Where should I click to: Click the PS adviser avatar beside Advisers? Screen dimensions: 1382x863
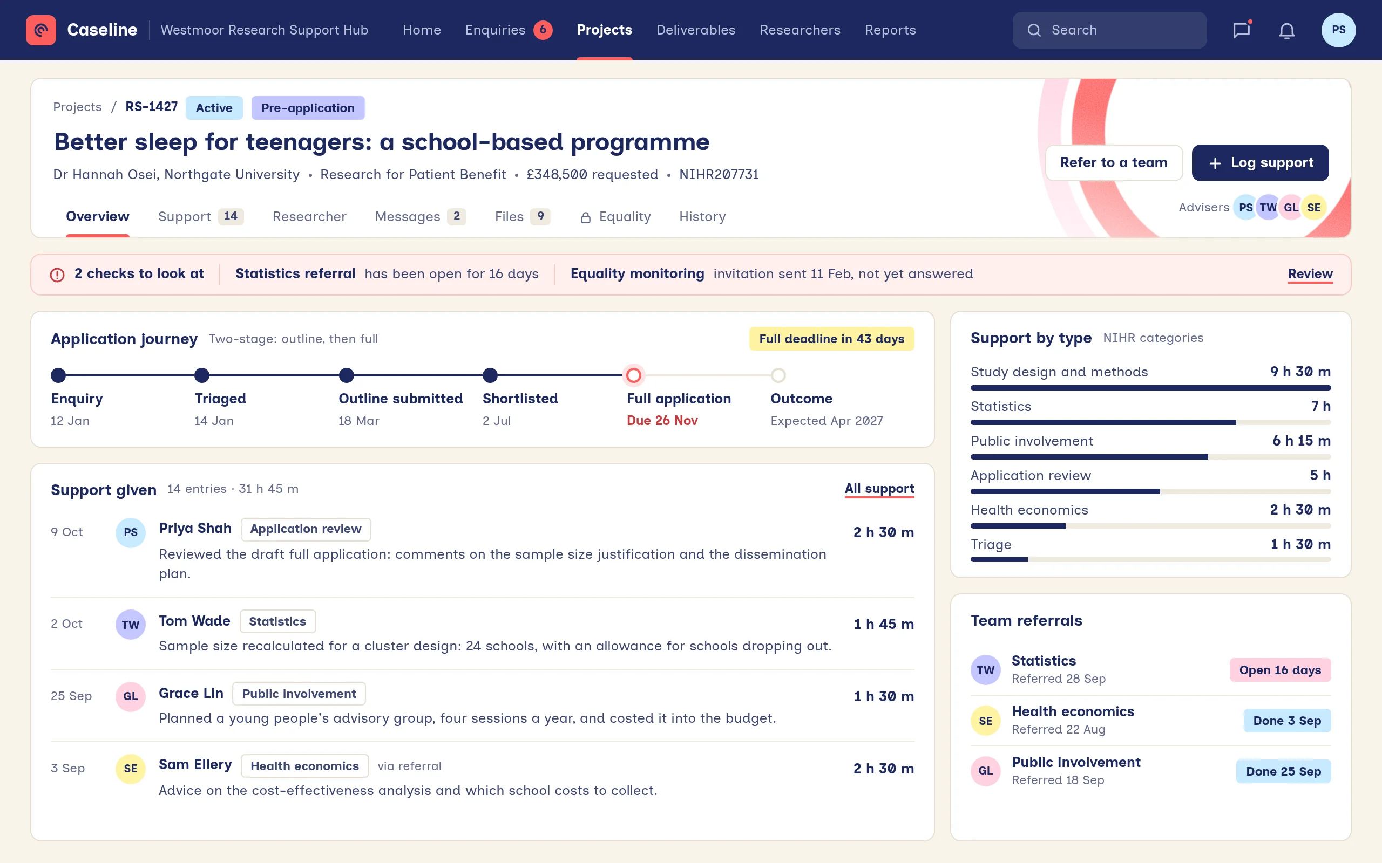click(x=1245, y=207)
